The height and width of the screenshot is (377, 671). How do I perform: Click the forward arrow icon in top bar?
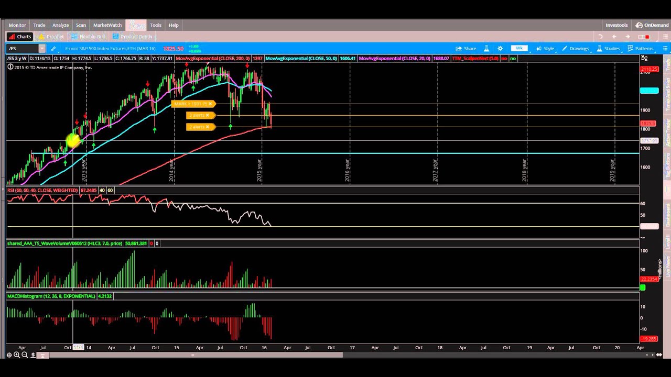coord(627,37)
